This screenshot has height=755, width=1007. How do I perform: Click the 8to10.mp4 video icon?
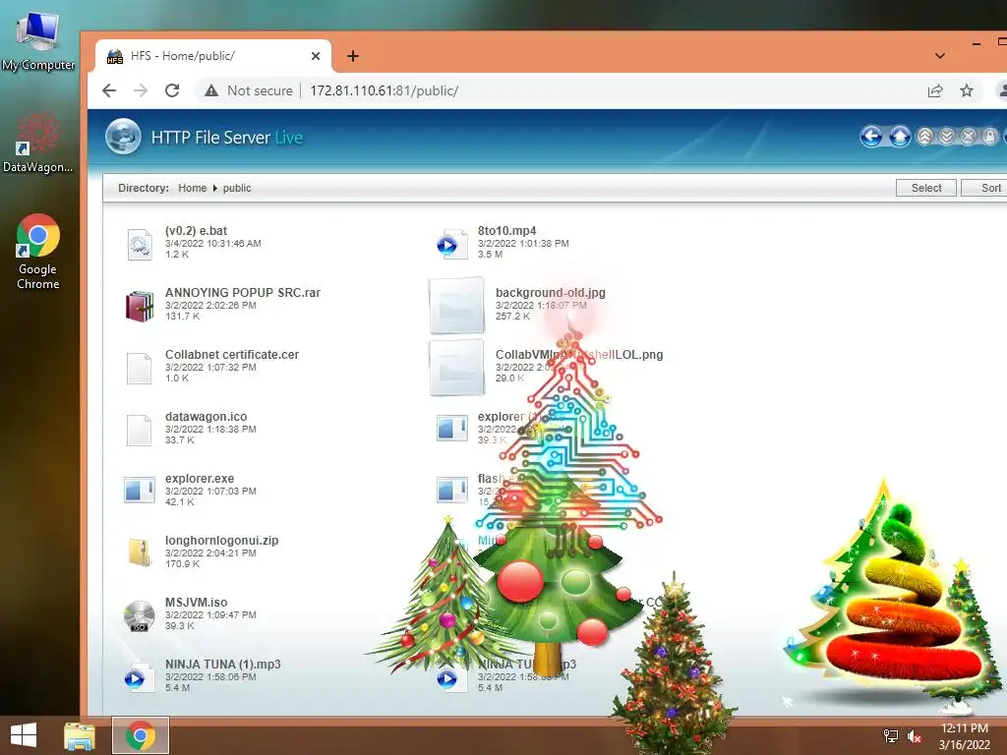pos(451,244)
